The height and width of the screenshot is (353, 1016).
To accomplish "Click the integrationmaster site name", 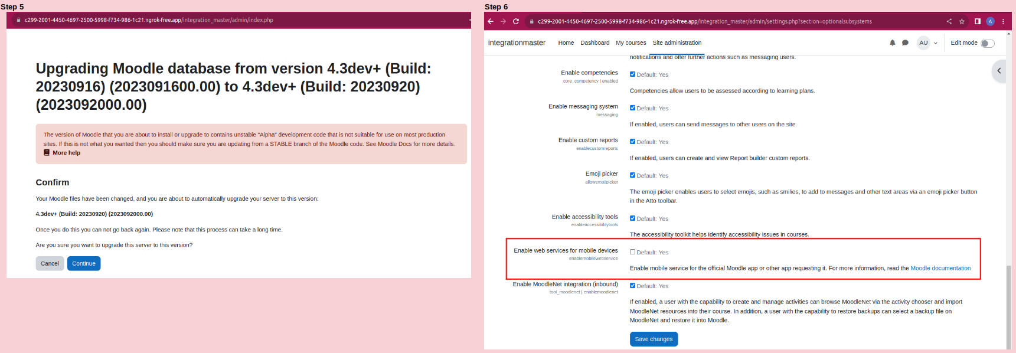I will [517, 43].
